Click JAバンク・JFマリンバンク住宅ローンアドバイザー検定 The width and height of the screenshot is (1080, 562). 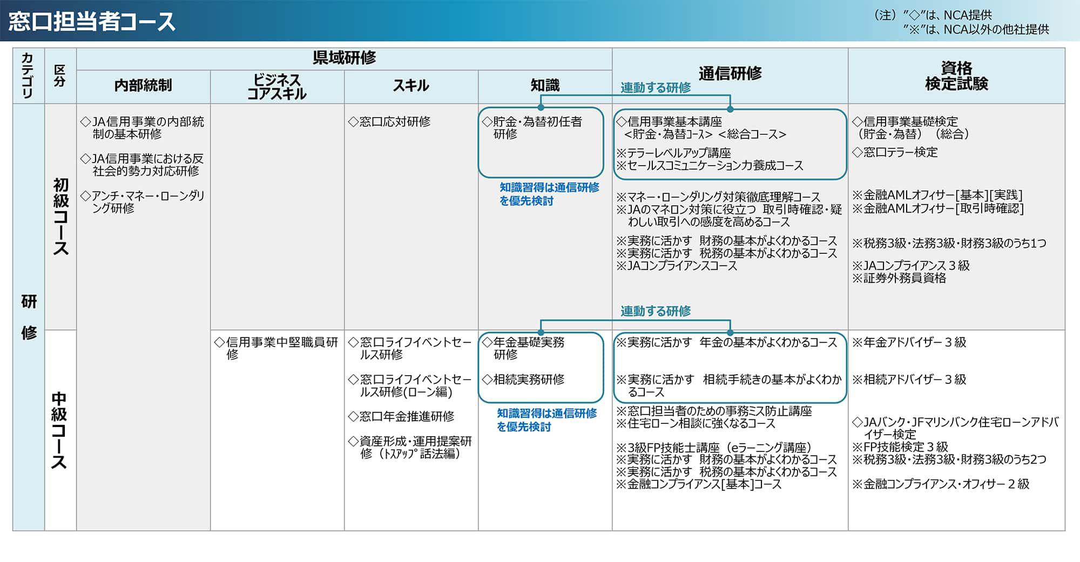click(955, 428)
